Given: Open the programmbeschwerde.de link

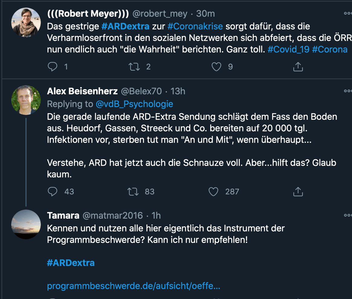Looking at the screenshot, I should click(x=133, y=286).
